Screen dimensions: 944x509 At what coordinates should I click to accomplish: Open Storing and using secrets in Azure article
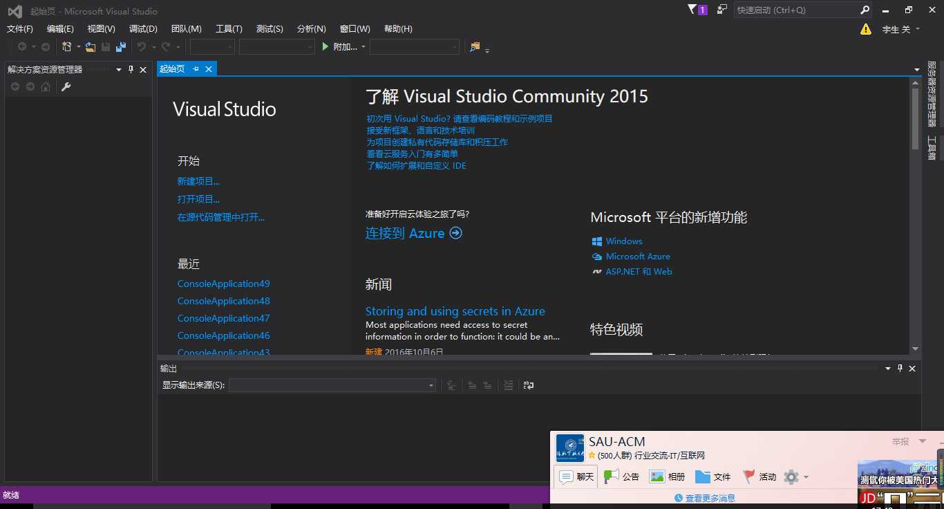[455, 311]
